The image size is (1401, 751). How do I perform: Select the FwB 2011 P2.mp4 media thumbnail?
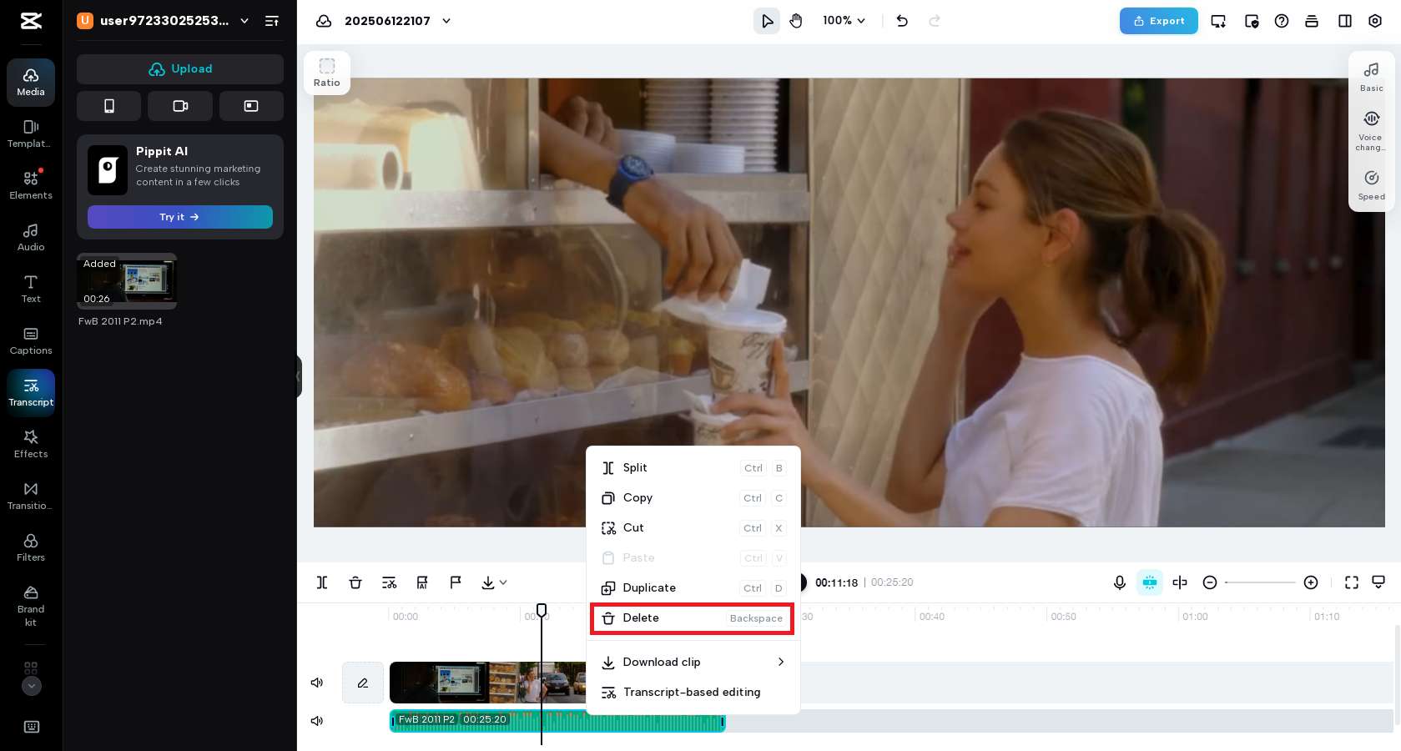[127, 281]
